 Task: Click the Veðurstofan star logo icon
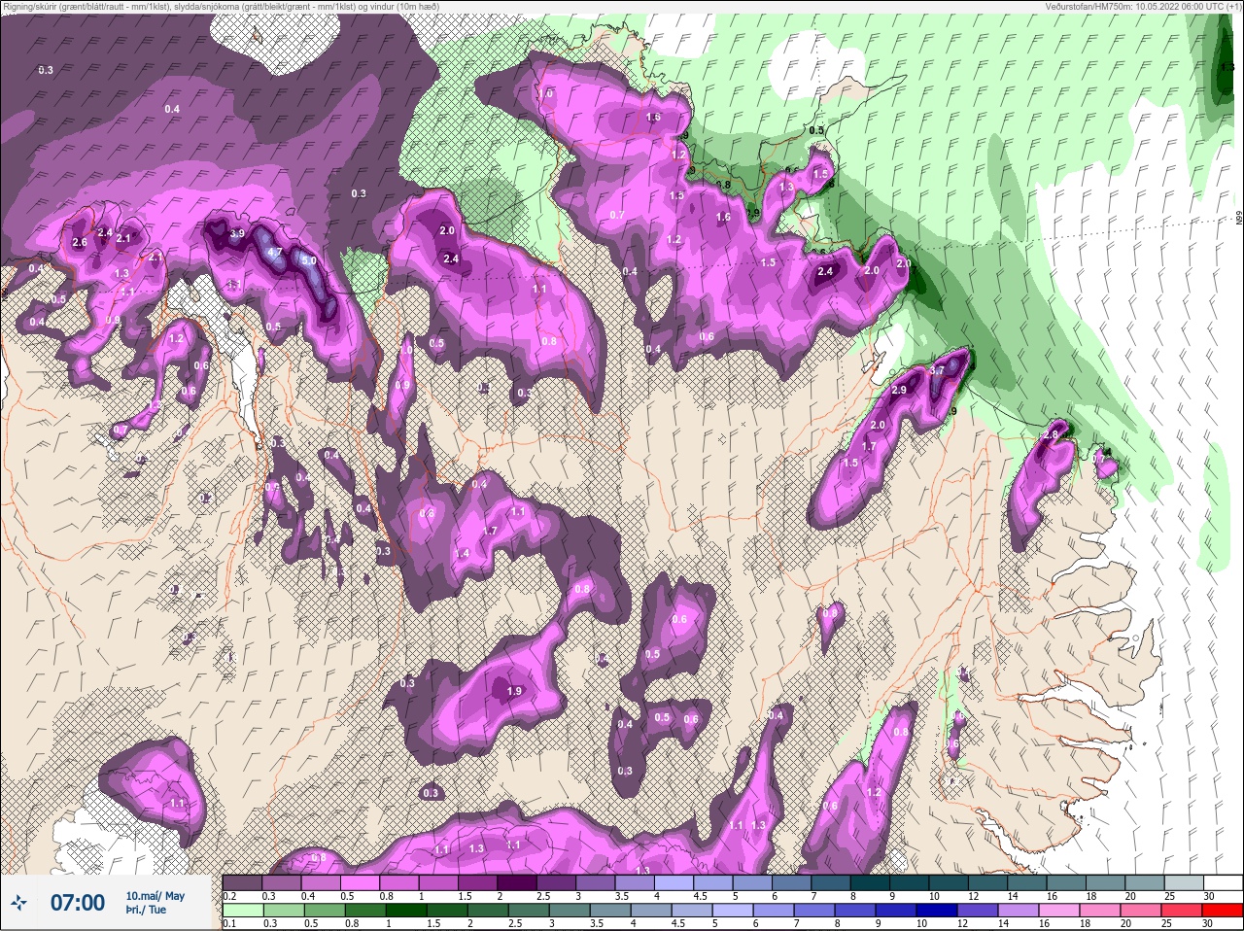click(x=19, y=904)
